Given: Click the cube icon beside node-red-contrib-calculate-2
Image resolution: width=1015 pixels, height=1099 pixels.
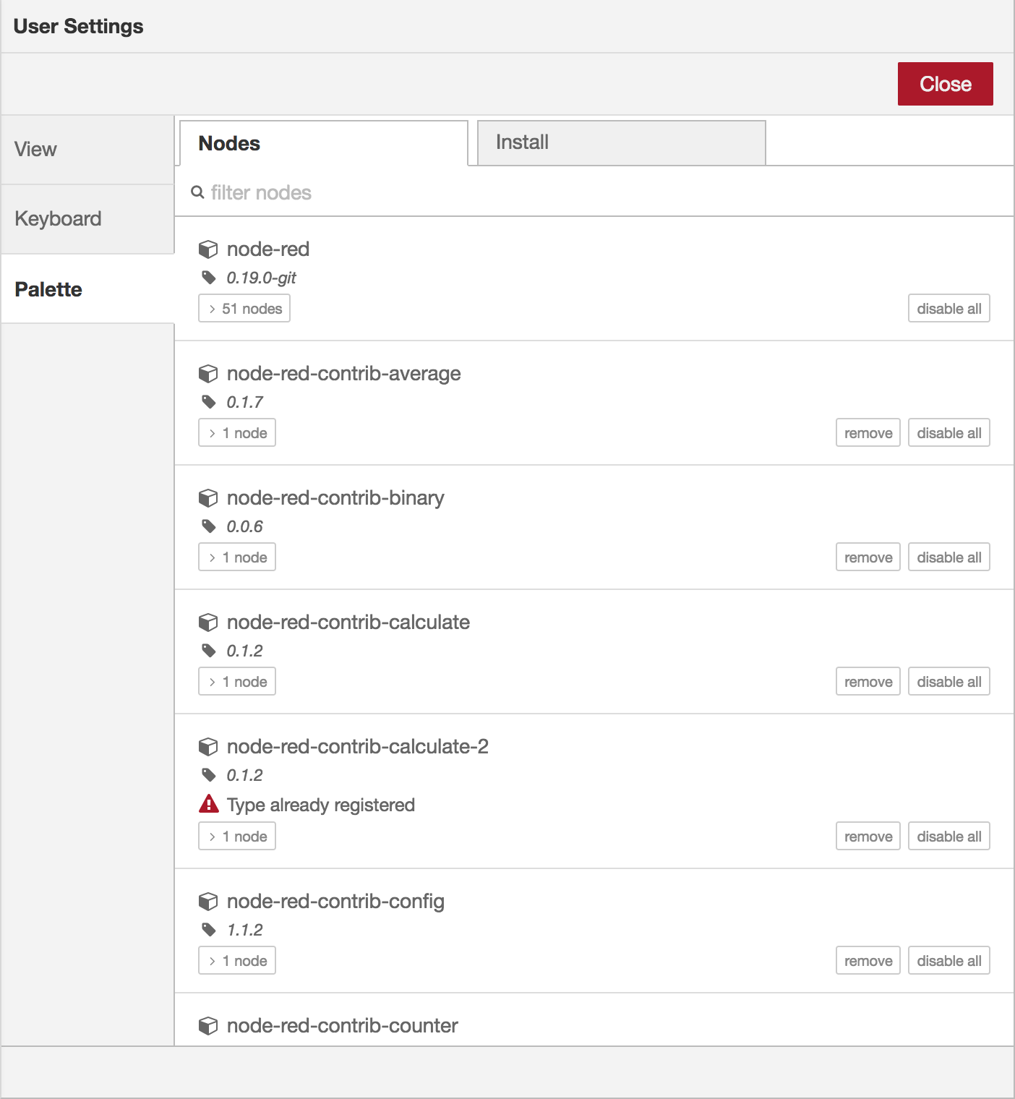Looking at the screenshot, I should [209, 747].
